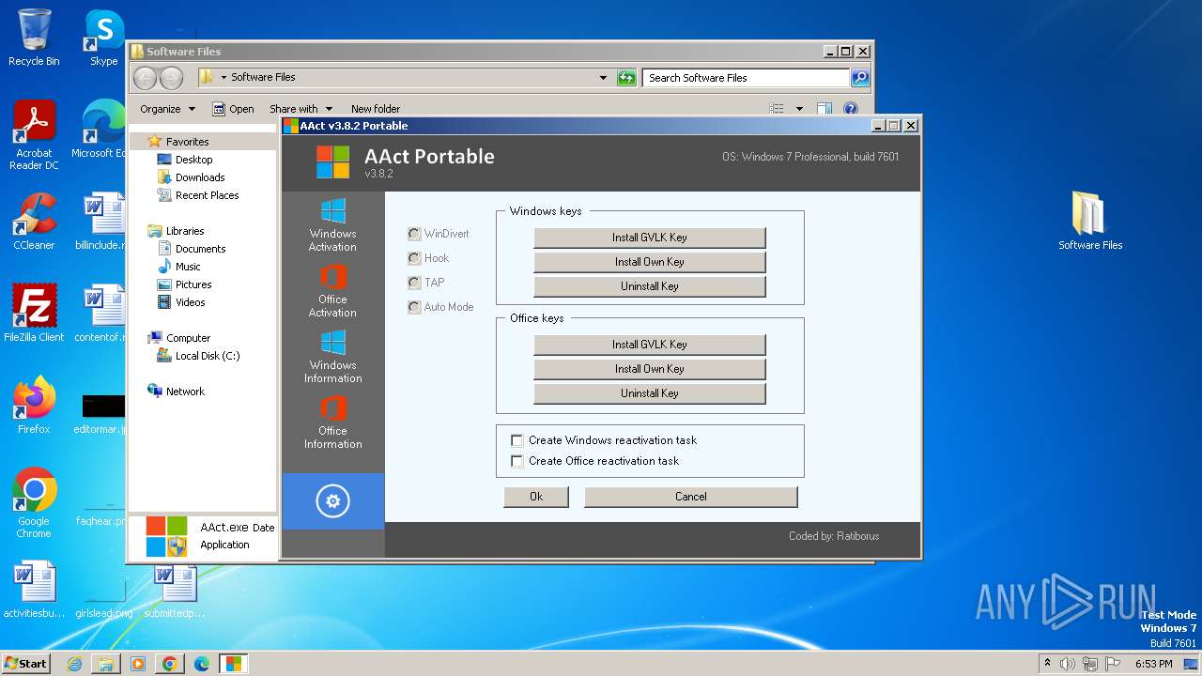Select Favorites in the navigation pane
Screen dimensions: 1202x676
(x=188, y=142)
